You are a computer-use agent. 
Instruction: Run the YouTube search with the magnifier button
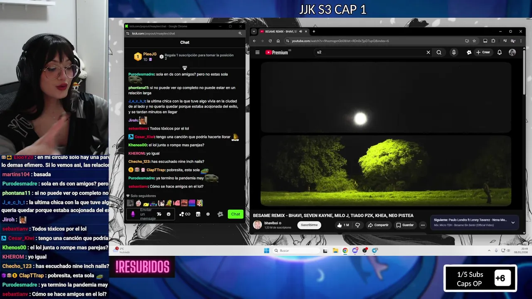[x=439, y=52]
